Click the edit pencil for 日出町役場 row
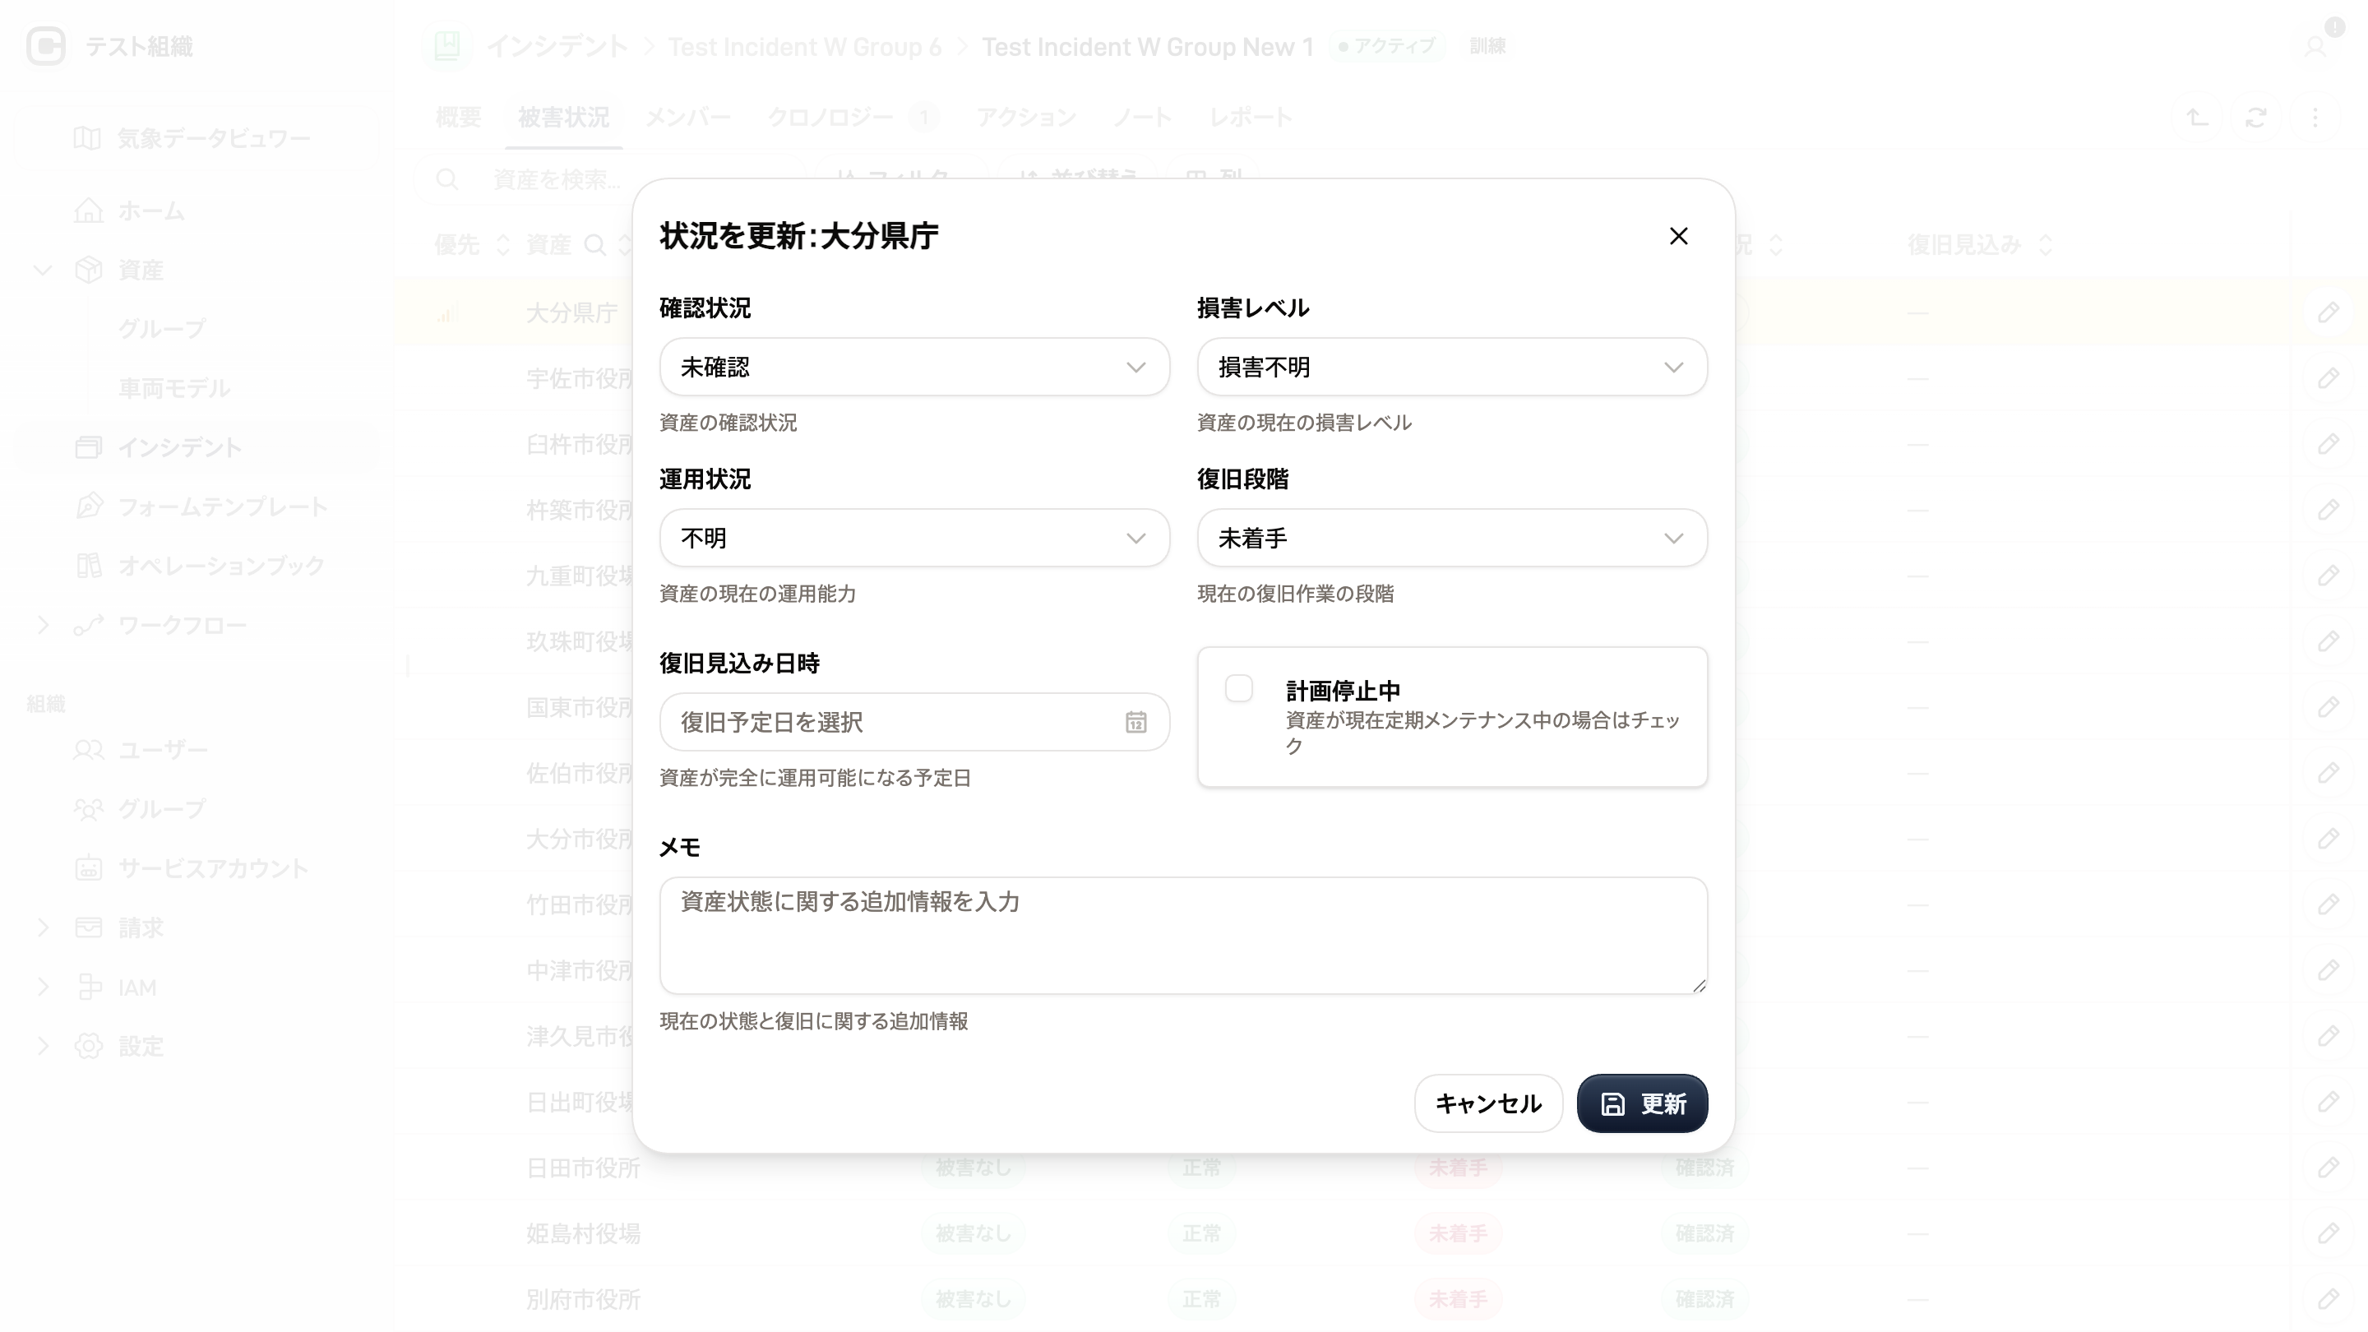This screenshot has width=2368, height=1332. point(2328,1102)
